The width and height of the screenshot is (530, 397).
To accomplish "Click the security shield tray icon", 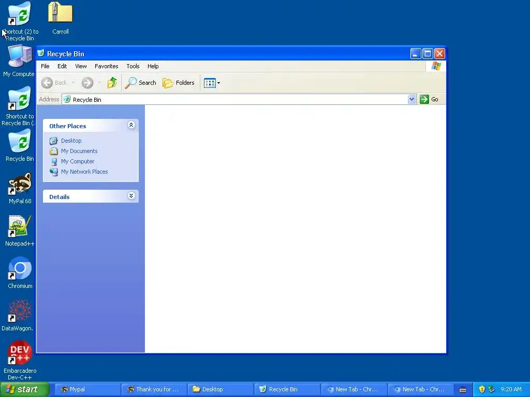I will (482, 389).
